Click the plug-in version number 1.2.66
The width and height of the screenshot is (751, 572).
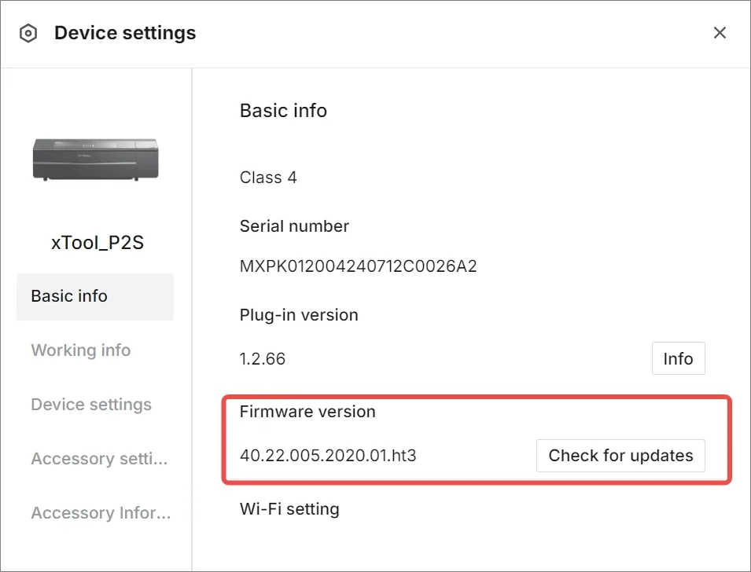tap(263, 358)
